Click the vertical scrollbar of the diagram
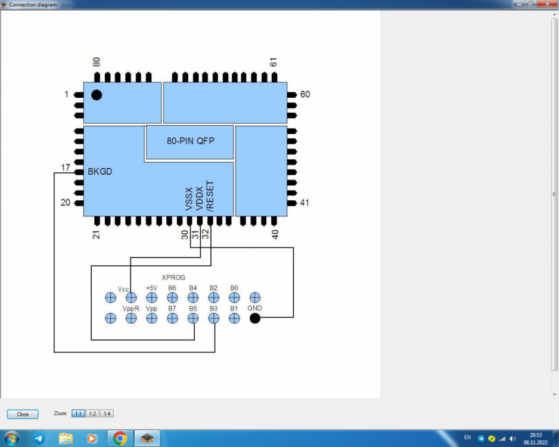 (x=554, y=194)
